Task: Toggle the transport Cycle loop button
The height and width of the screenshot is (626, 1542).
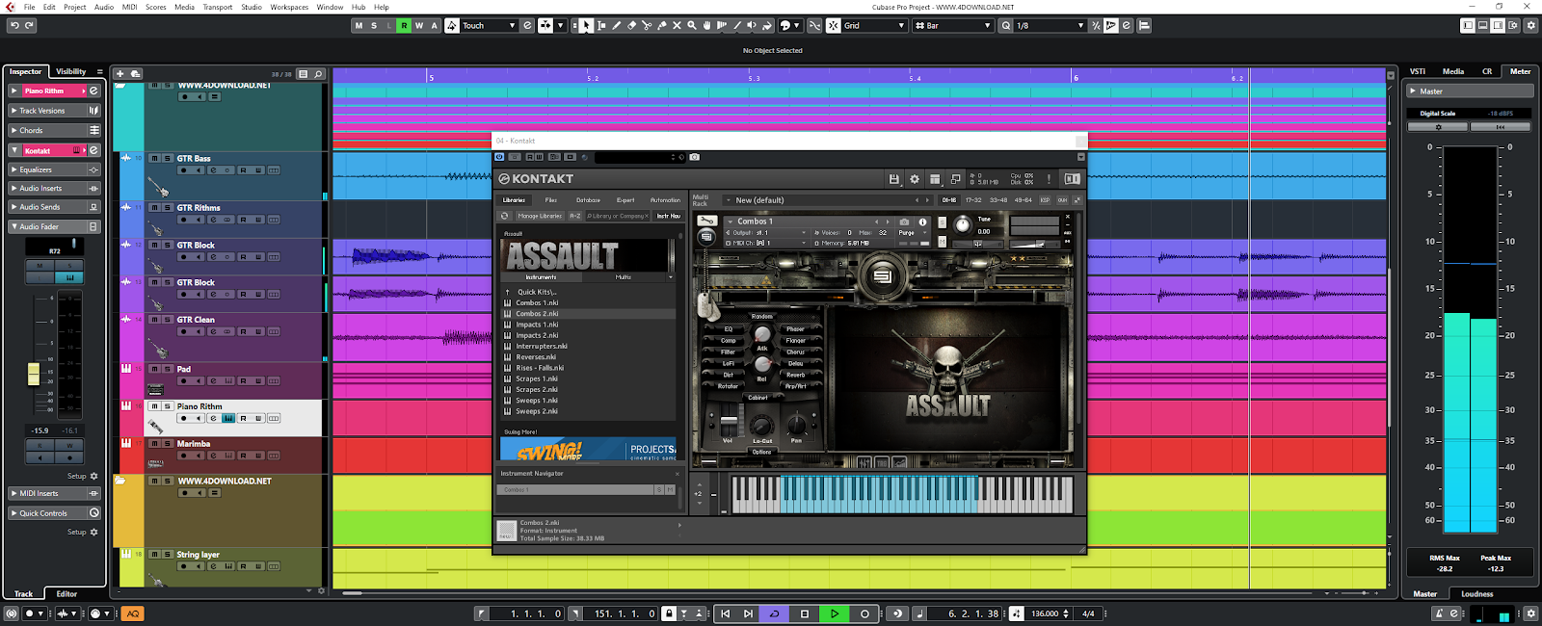Action: (x=774, y=613)
